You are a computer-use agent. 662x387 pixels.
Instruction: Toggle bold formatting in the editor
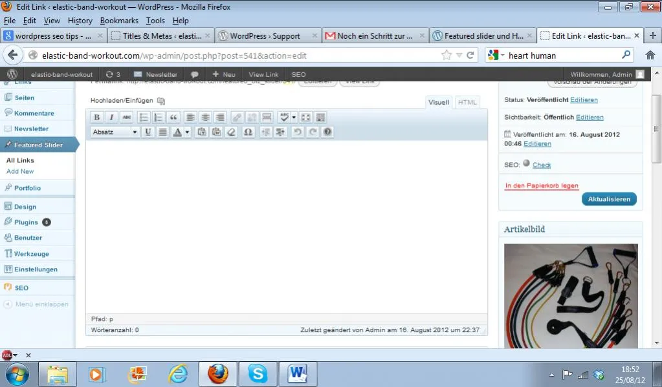coord(96,117)
